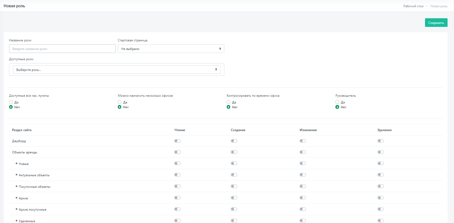Toggle Чтение for Архив посуточные
Image resolution: width=454 pixels, height=223 pixels.
pyautogui.click(x=177, y=209)
